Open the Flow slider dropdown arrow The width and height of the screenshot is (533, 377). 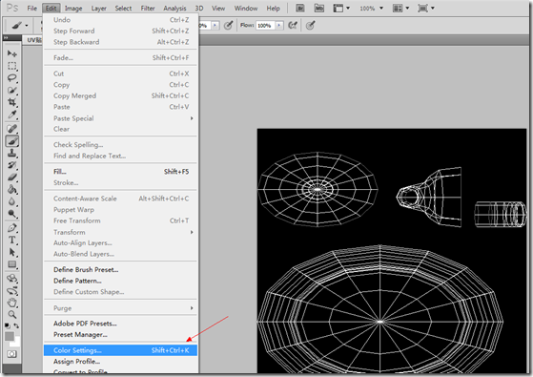point(279,25)
